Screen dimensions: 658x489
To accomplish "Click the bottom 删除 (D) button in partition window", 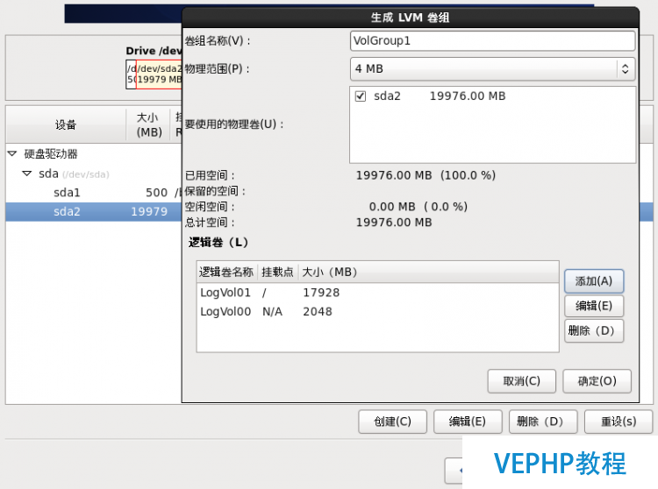I will 543,422.
